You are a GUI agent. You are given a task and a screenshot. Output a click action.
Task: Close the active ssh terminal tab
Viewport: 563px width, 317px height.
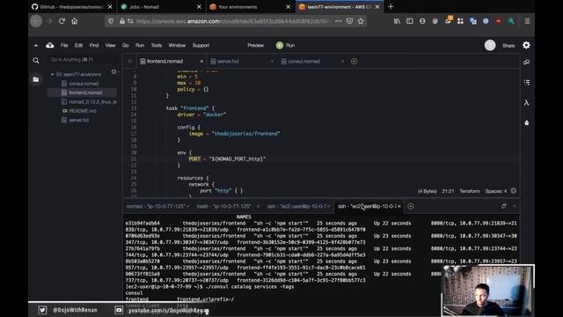click(398, 206)
